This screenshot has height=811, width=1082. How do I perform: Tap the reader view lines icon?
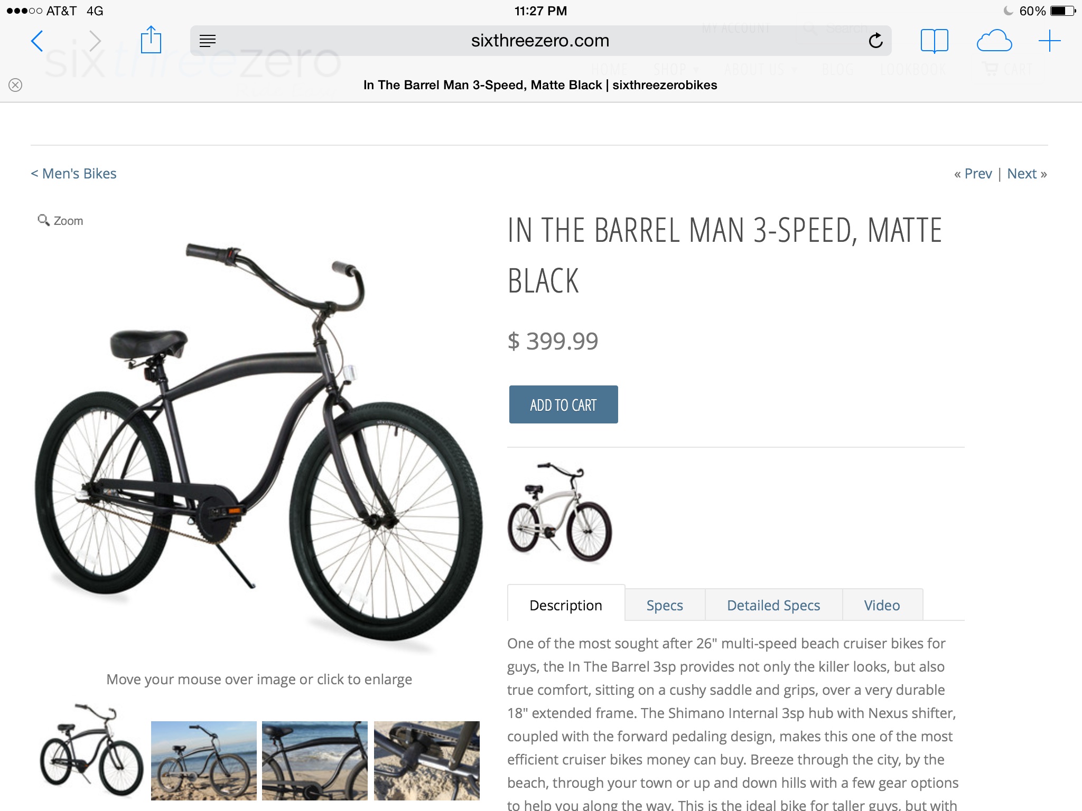pyautogui.click(x=208, y=41)
